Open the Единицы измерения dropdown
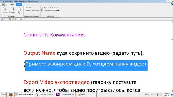The width and height of the screenshot is (173, 97). pyautogui.click(x=50, y=11)
